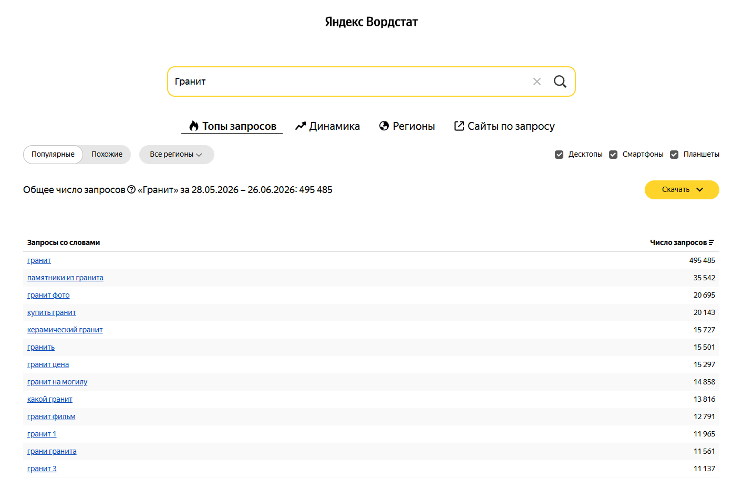Click the count 12 791
743x478 pixels.
(x=704, y=416)
